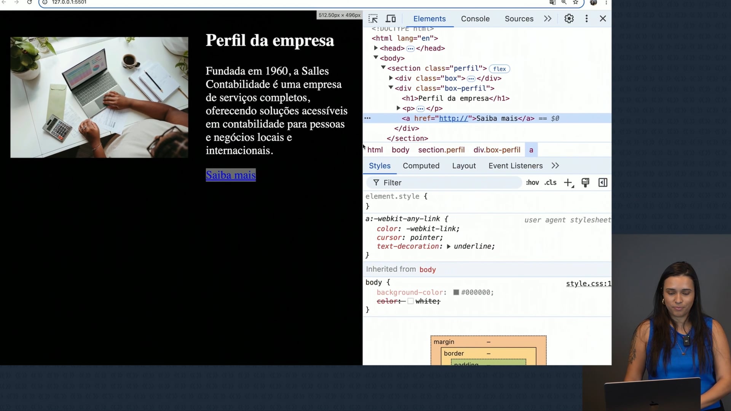
Task: Toggle the computed styles sidebar icon
Action: 603,183
